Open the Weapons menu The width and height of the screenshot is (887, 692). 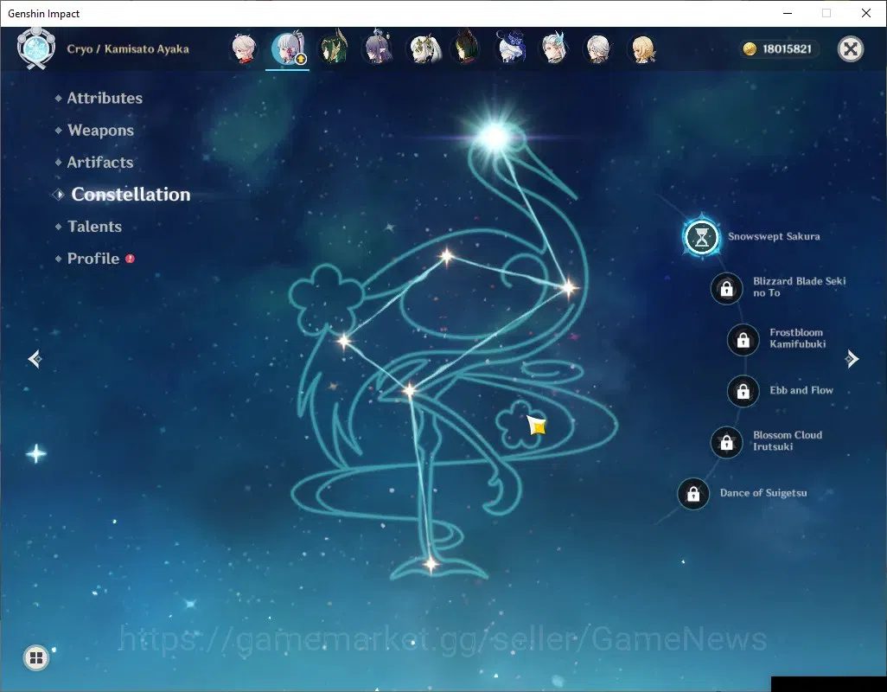coord(100,130)
